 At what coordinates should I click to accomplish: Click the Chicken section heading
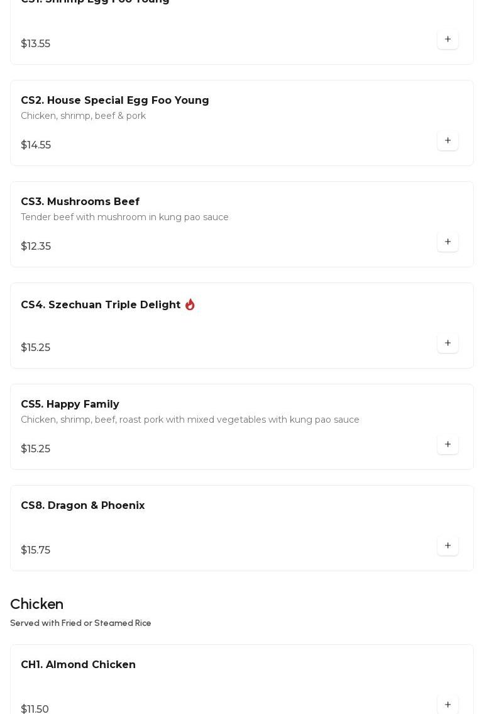(x=36, y=605)
